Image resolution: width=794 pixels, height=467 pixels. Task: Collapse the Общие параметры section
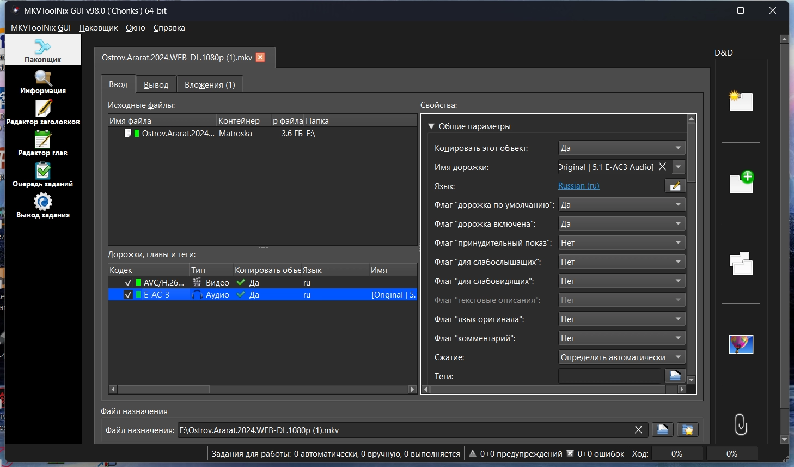431,126
